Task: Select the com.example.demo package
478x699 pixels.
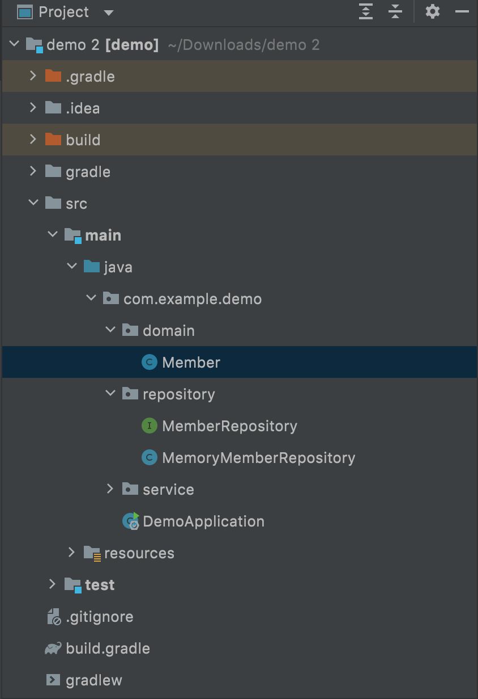Action: (193, 299)
